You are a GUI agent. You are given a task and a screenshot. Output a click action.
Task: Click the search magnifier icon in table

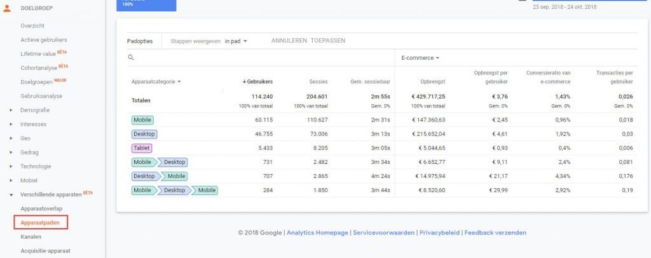click(x=130, y=57)
